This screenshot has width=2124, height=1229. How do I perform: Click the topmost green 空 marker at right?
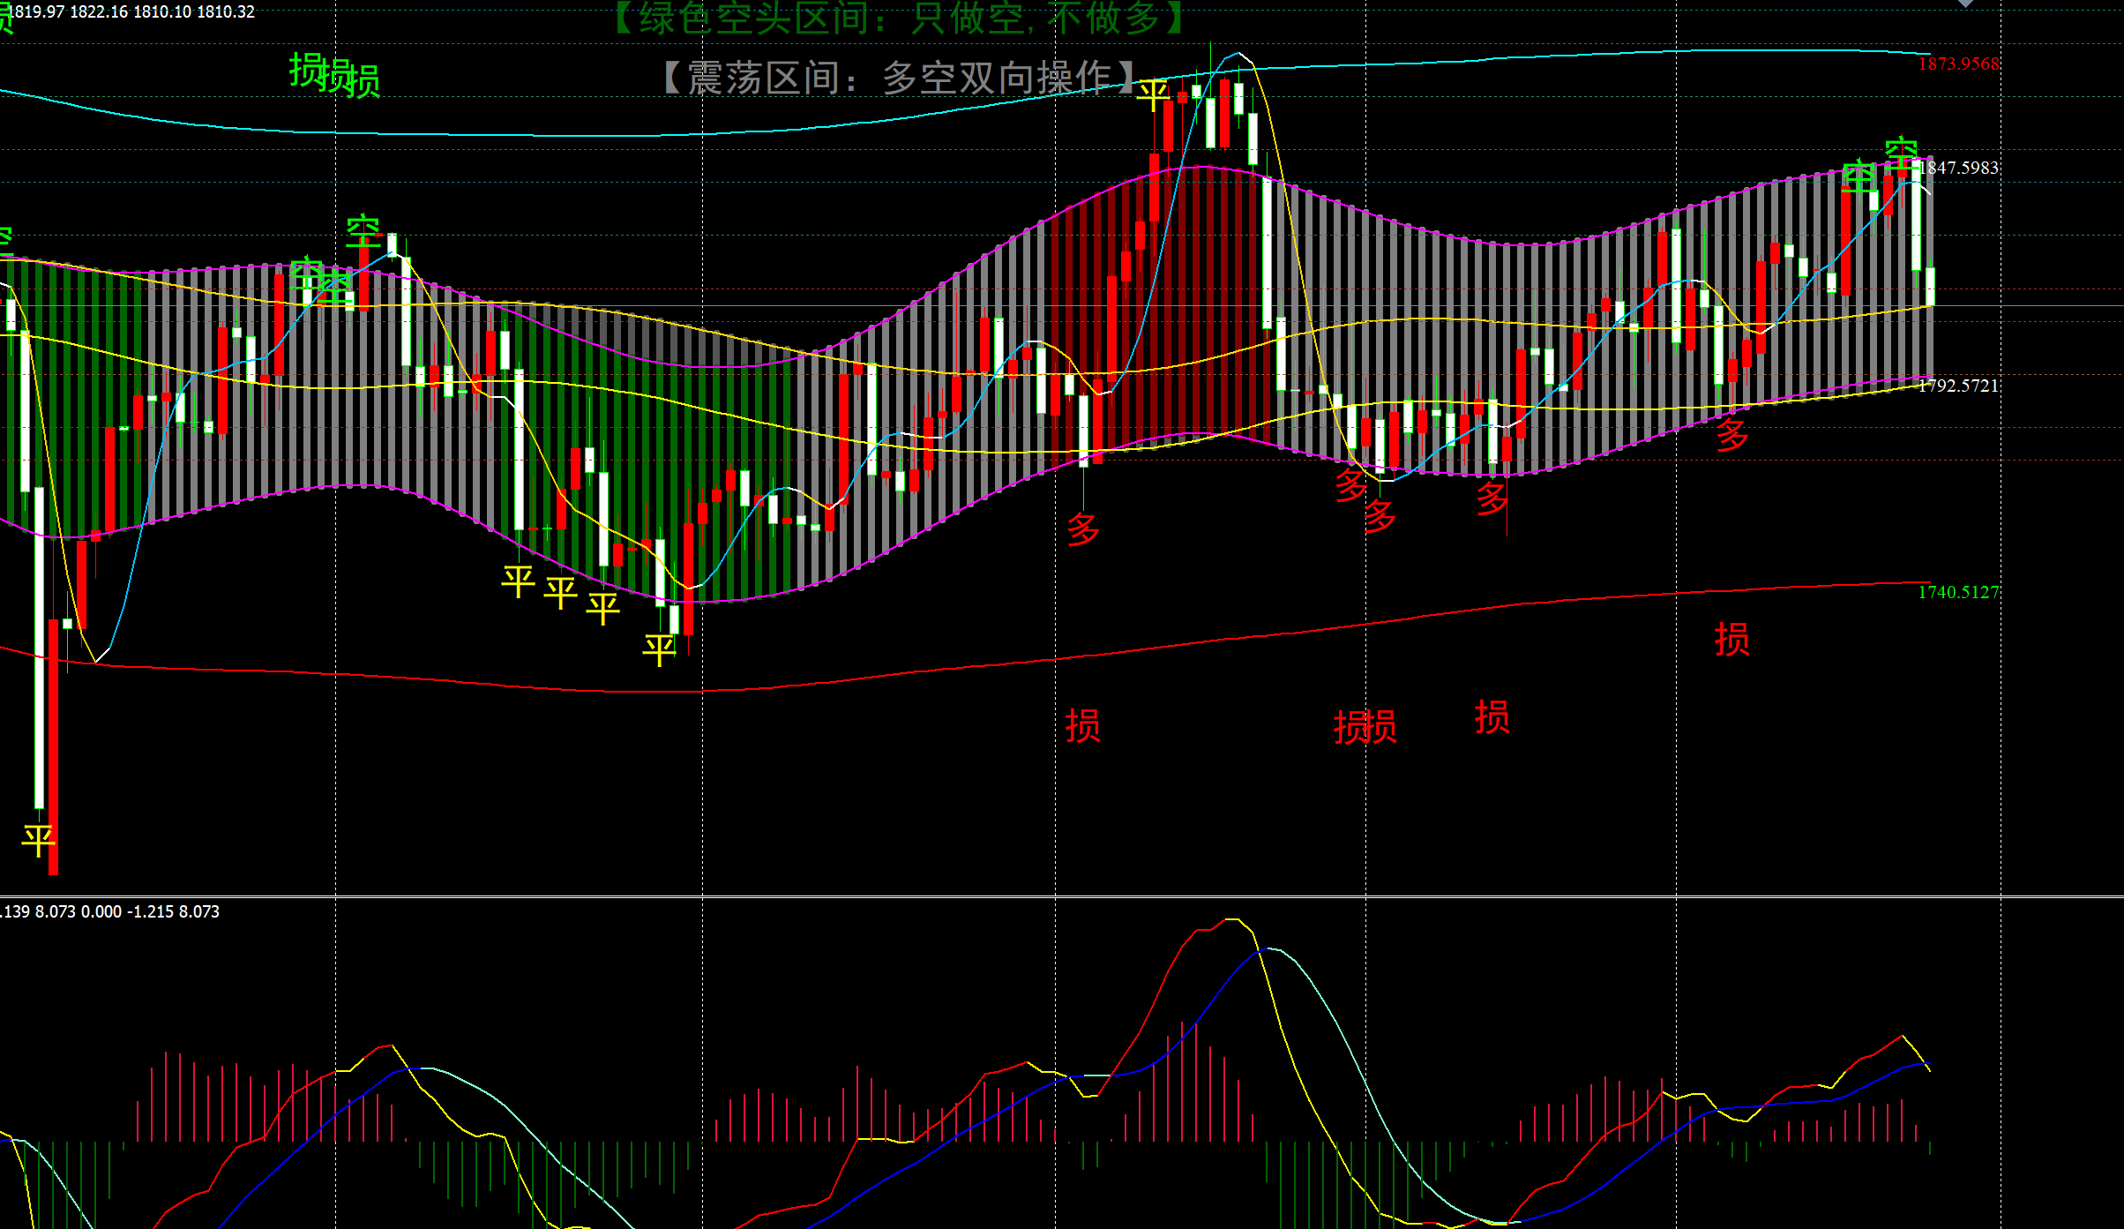(1901, 153)
